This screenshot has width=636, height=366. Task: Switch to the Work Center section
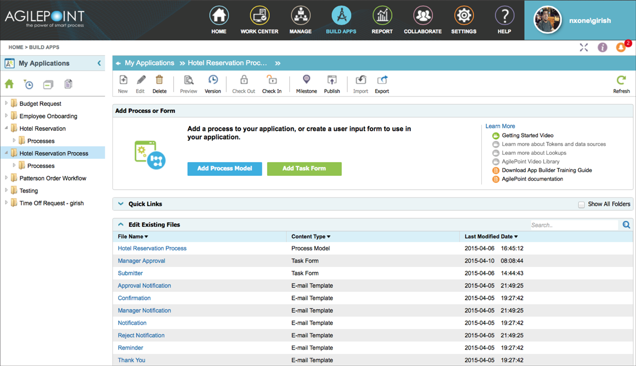pyautogui.click(x=259, y=20)
